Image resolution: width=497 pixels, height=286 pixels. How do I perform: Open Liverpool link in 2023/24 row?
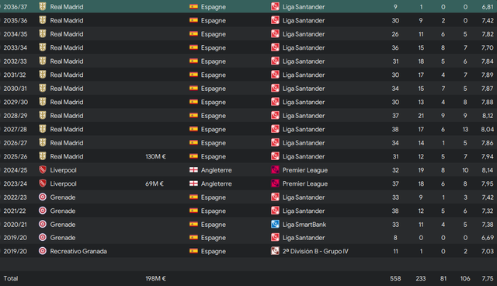[63, 183]
